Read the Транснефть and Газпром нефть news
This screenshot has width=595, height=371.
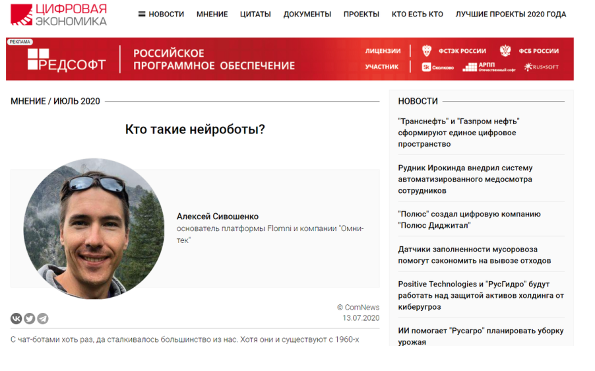(458, 133)
